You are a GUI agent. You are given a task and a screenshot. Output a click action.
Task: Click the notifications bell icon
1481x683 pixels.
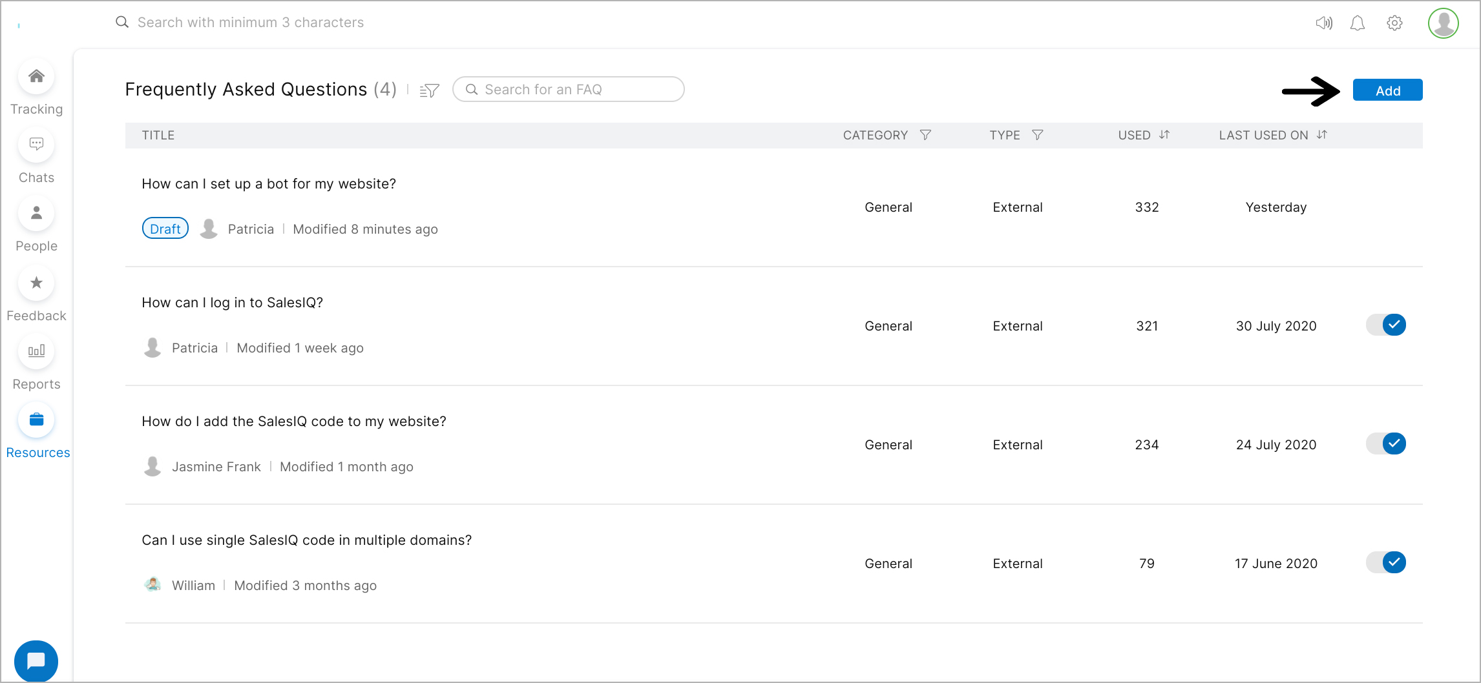1358,23
